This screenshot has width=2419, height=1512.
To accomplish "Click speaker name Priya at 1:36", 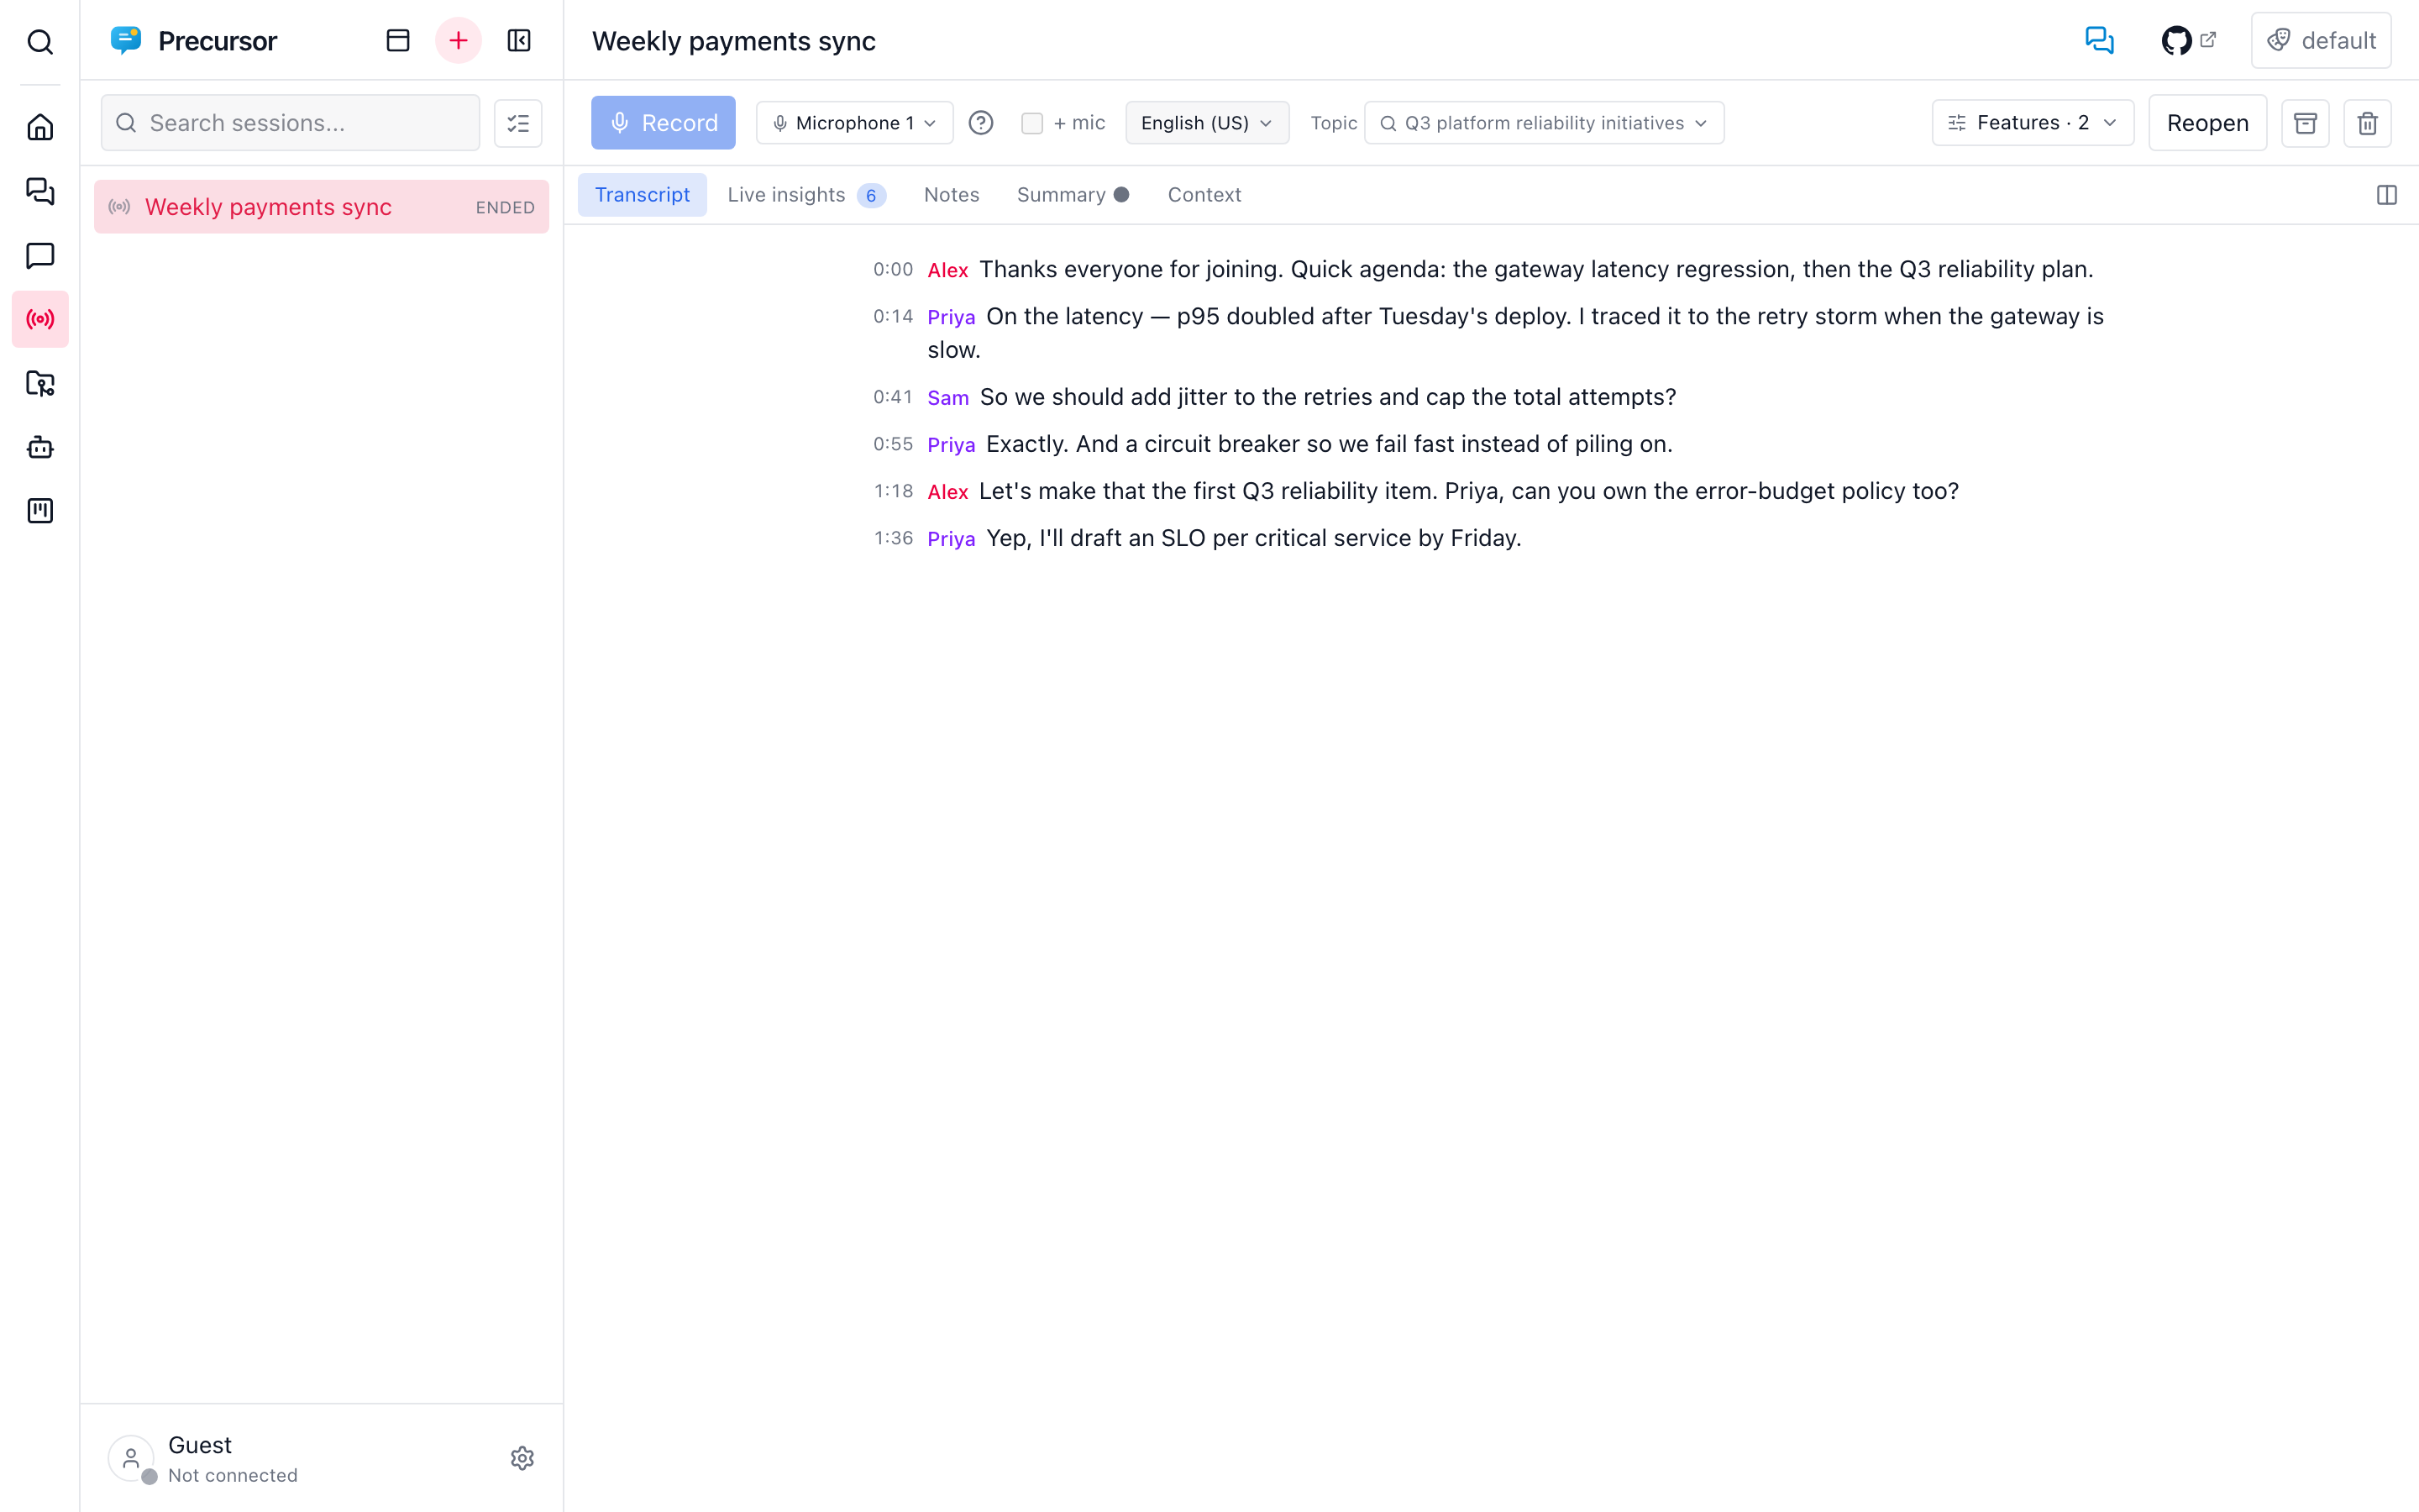I will tap(951, 539).
